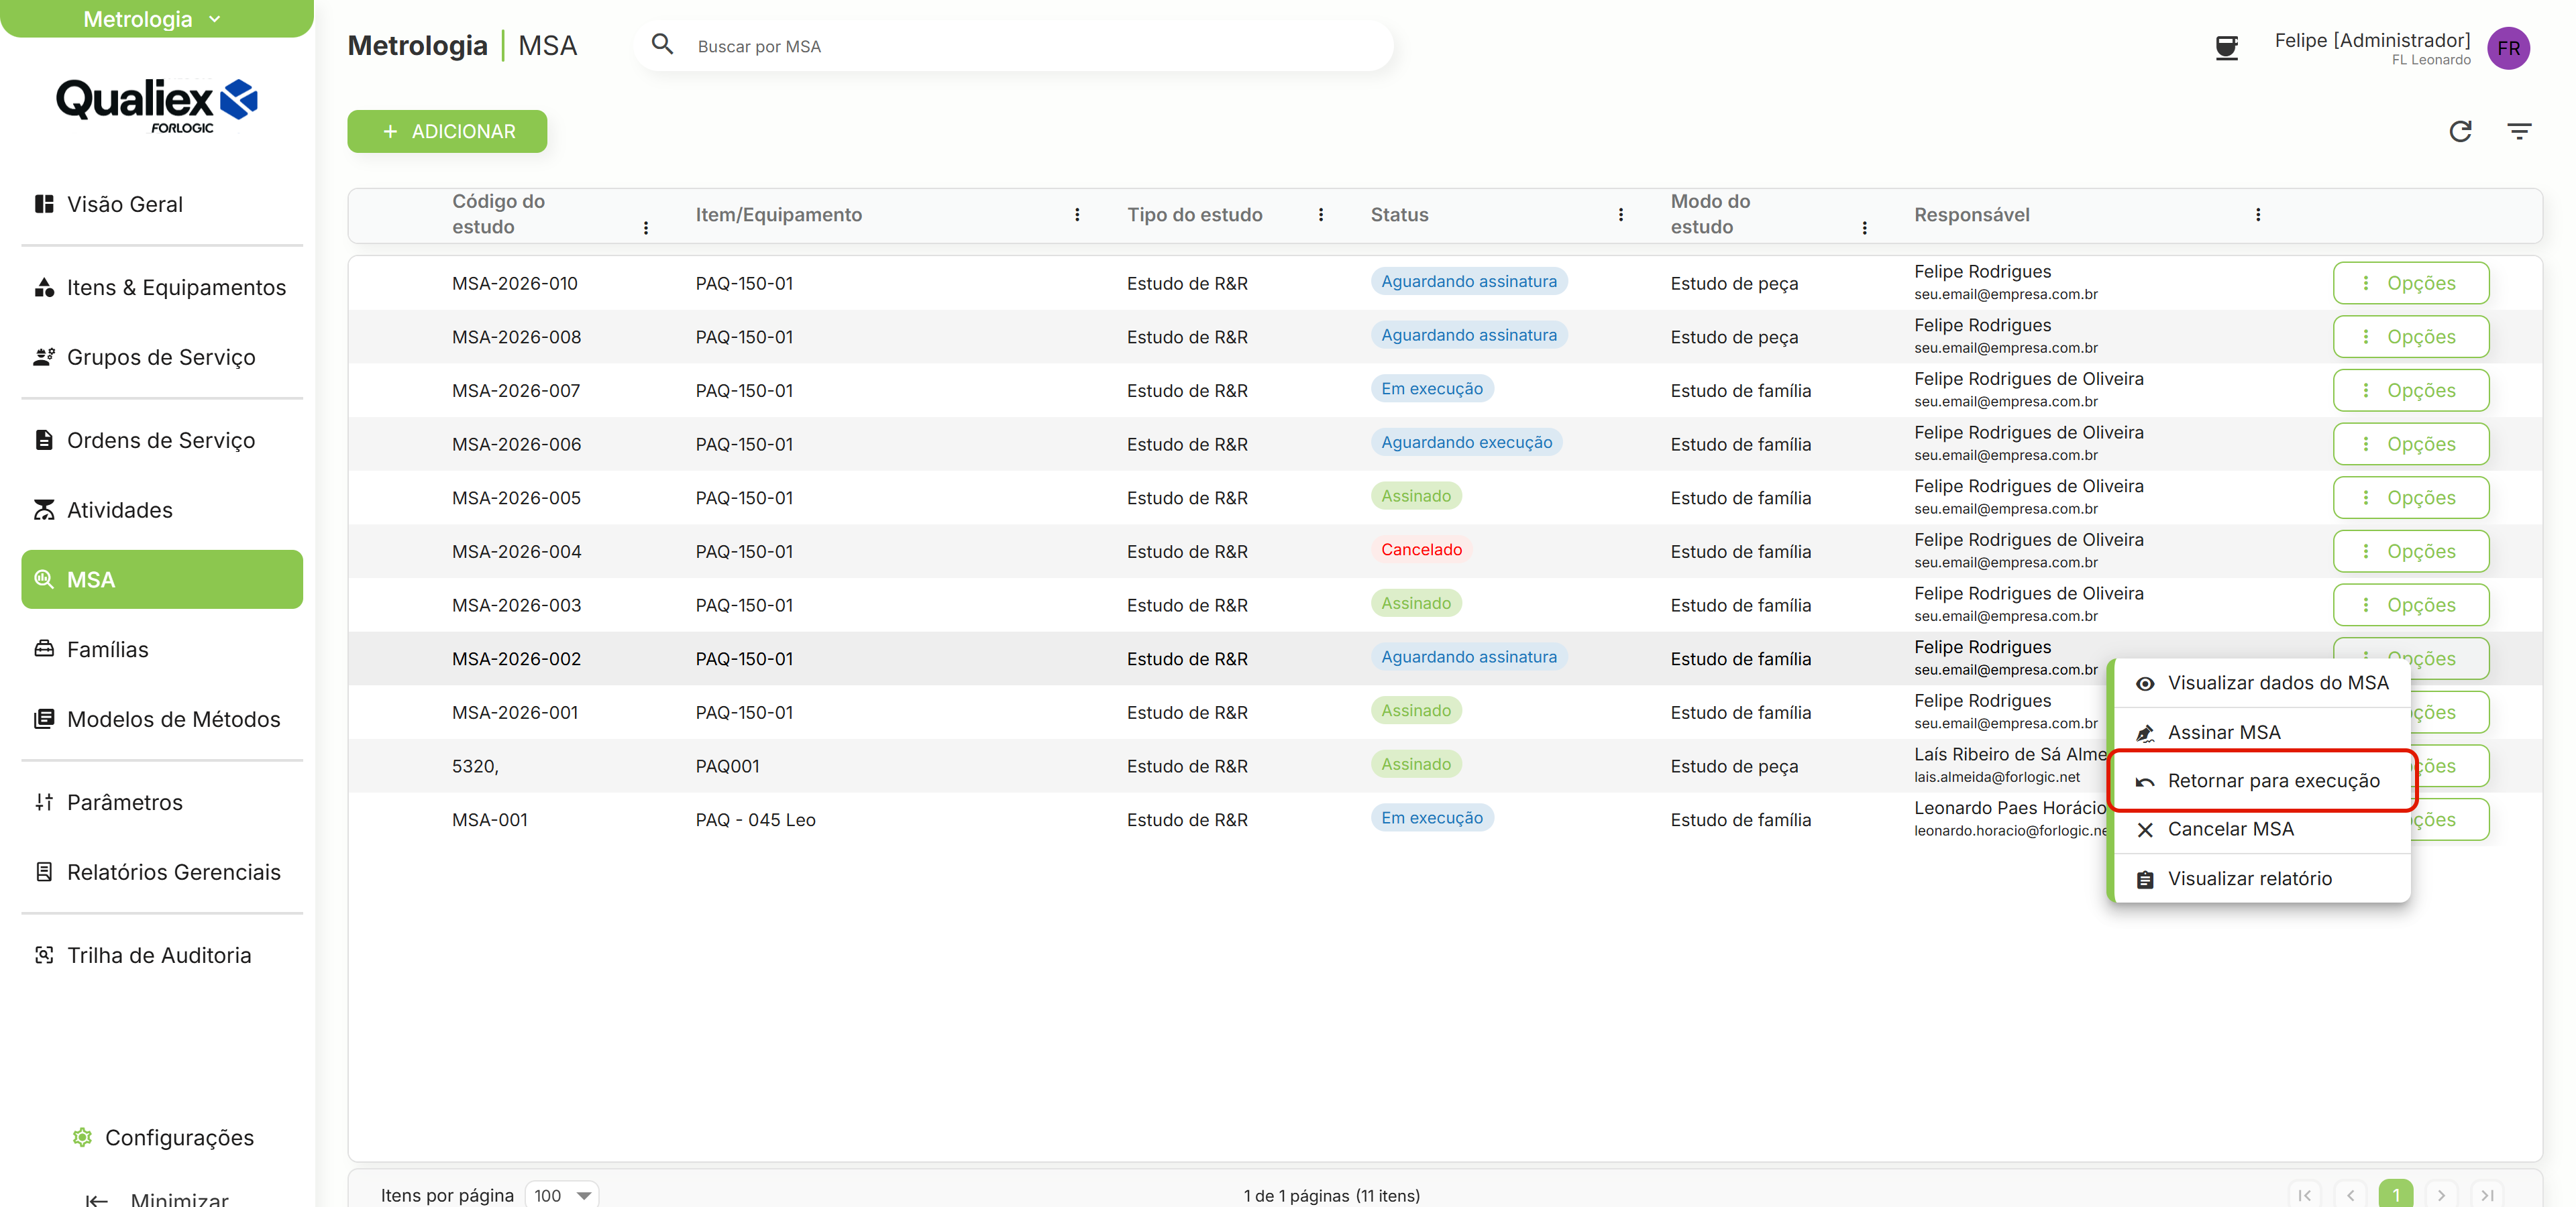Open Opções for MSA-2026-004
Screen dimensions: 2576x1207
tap(2410, 552)
